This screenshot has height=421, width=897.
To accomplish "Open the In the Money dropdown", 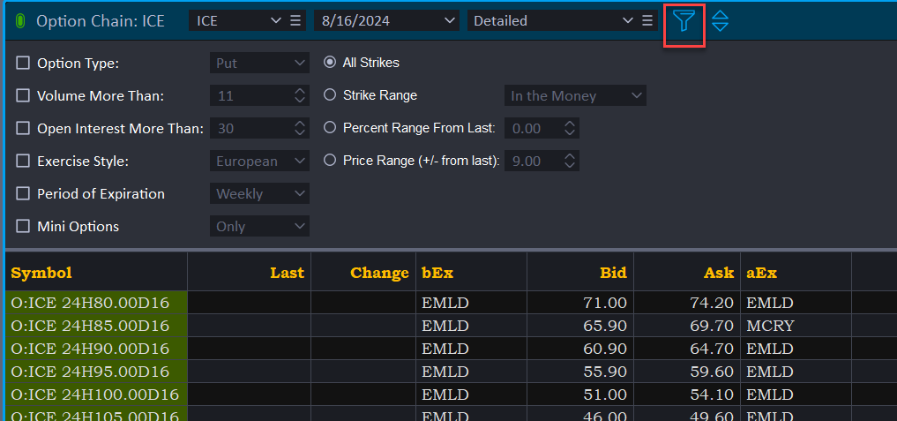I will [x=575, y=95].
